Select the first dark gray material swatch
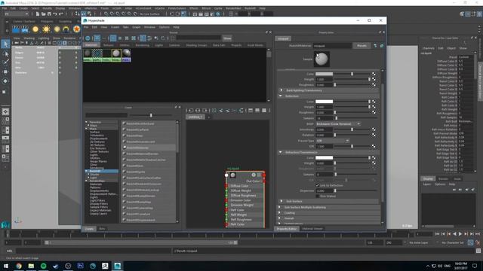 click(x=88, y=55)
